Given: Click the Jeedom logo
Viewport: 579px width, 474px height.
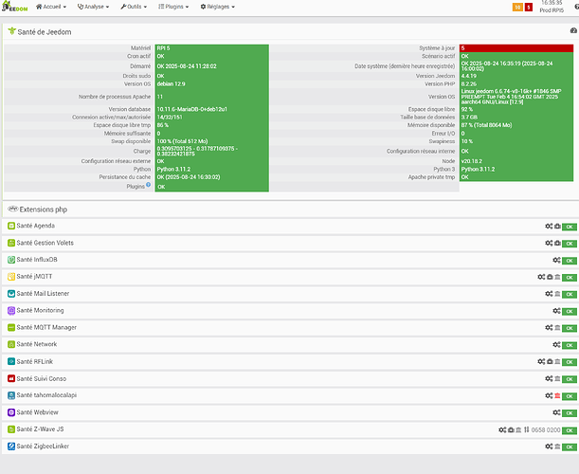Looking at the screenshot, I should coord(14,7).
